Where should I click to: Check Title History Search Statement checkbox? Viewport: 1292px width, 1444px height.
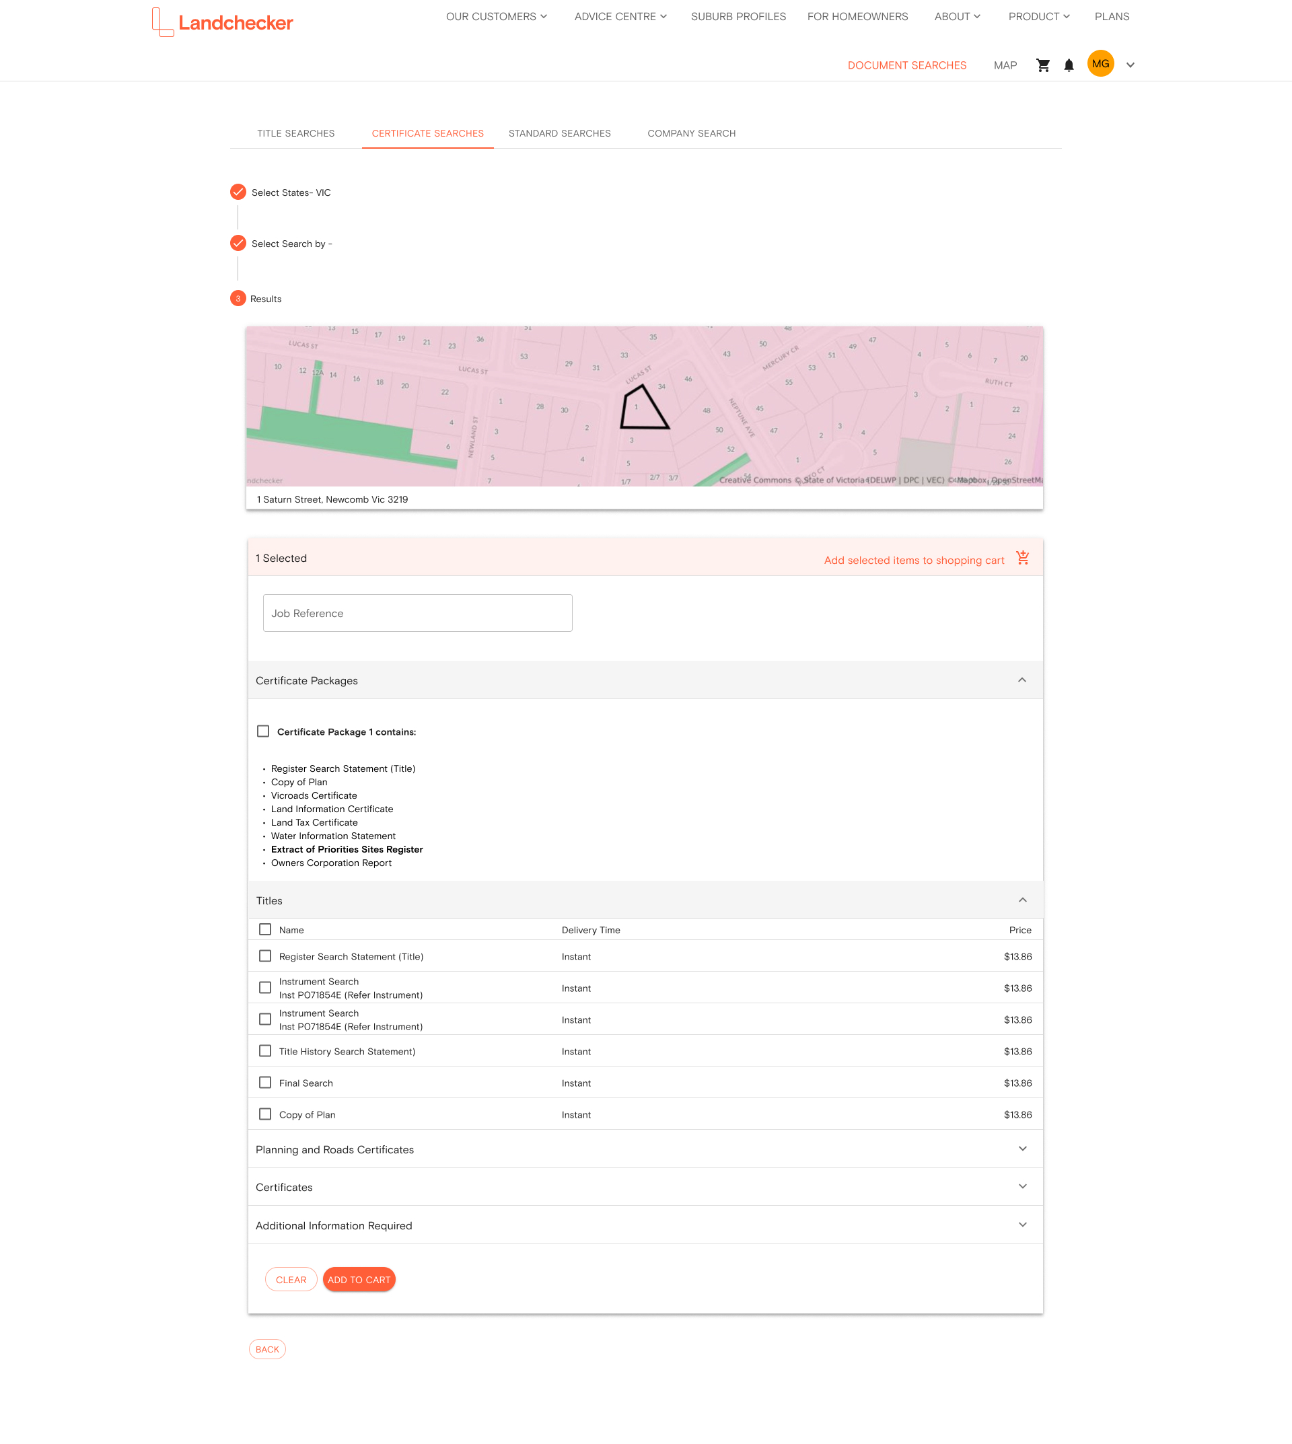266,1052
